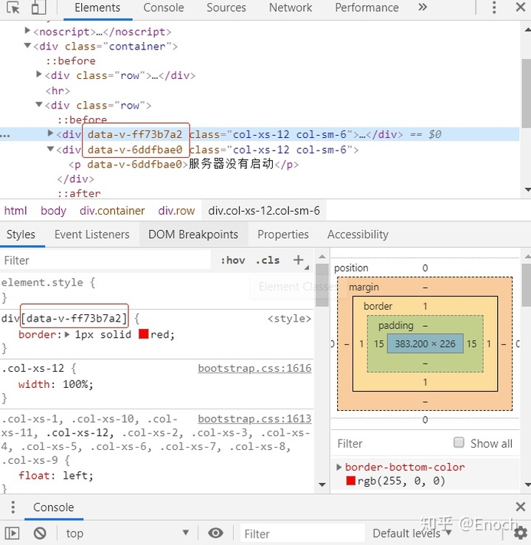Toggle the .cls element classes panel
The width and height of the screenshot is (531, 545).
tap(268, 260)
